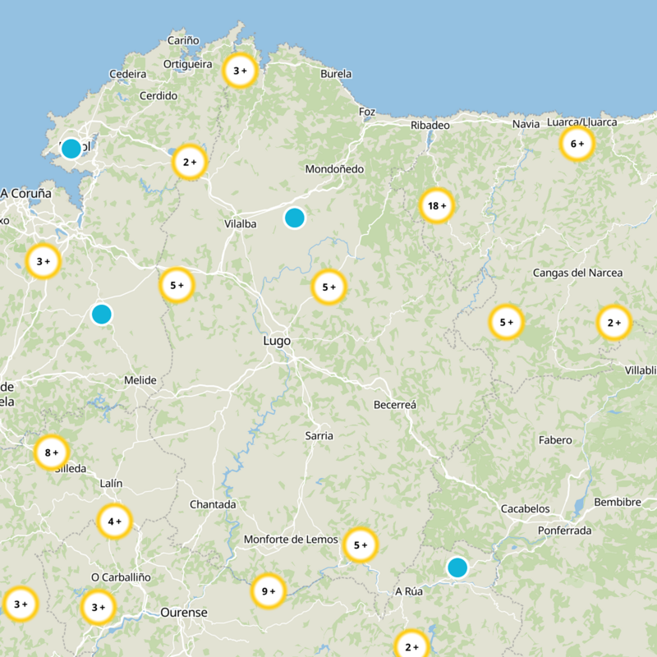Screen dimensions: 657x657
Task: Click the Melide label
Action: pyautogui.click(x=140, y=380)
